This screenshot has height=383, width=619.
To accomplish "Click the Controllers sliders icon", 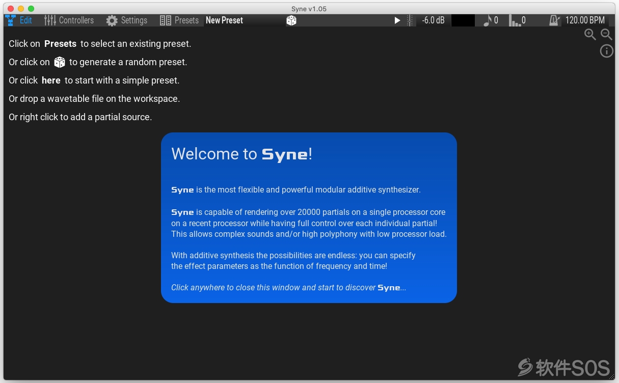I will (x=50, y=20).
